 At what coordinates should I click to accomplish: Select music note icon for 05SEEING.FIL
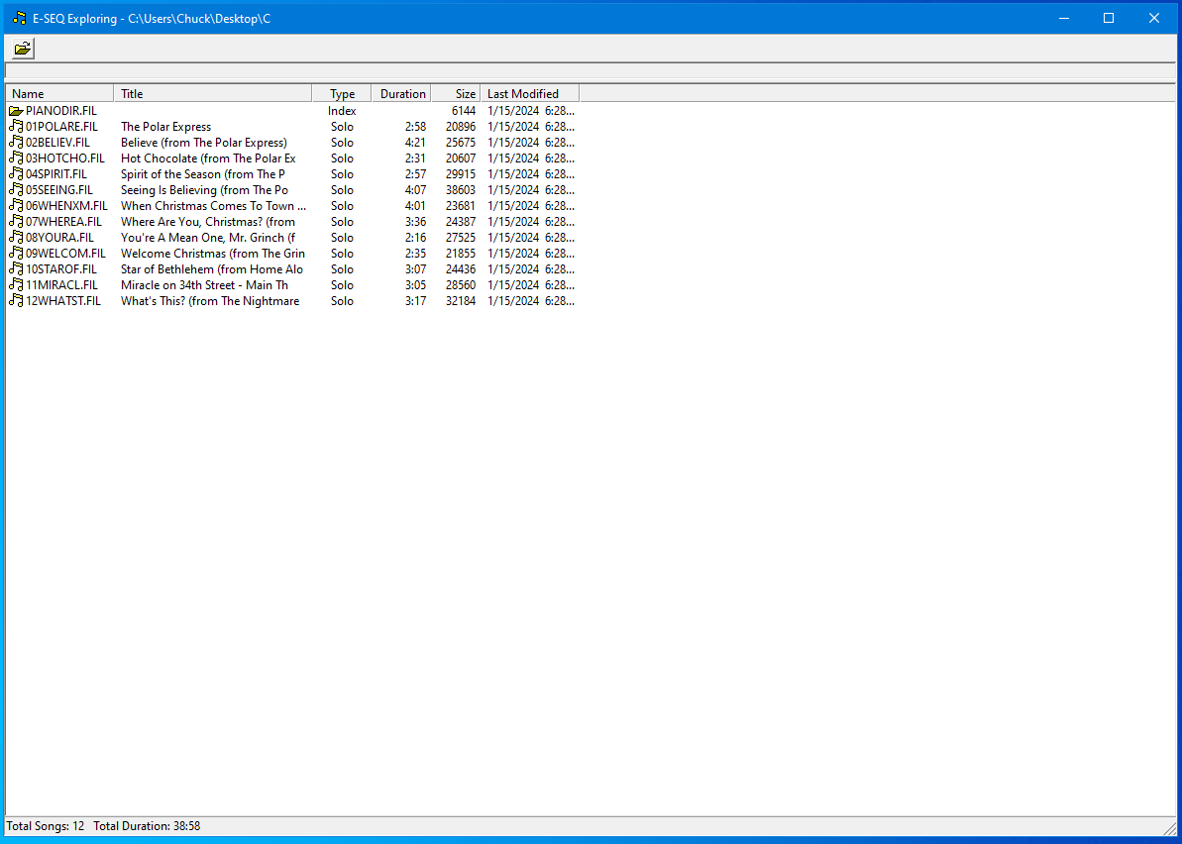(16, 190)
